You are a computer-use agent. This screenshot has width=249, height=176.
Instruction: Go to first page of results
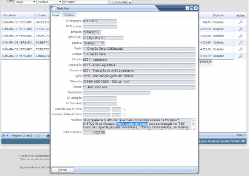point(4,135)
